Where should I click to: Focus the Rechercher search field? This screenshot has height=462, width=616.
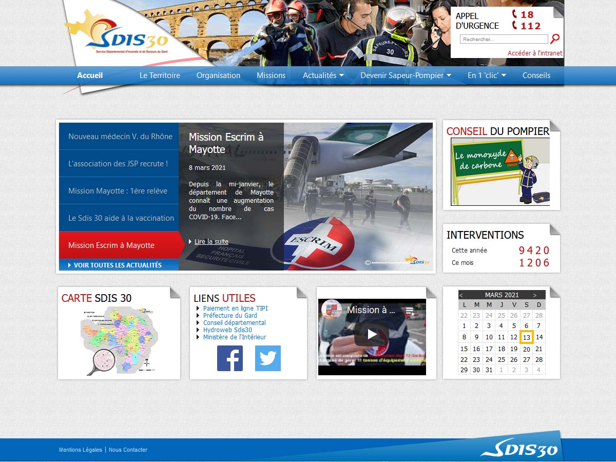click(x=504, y=39)
